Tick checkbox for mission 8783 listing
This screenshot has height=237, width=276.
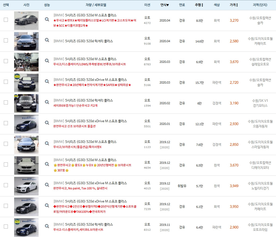coord(6,61)
